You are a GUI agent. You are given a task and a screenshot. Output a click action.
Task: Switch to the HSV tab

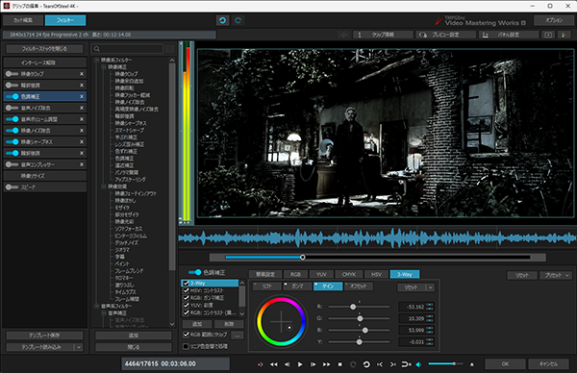[376, 274]
